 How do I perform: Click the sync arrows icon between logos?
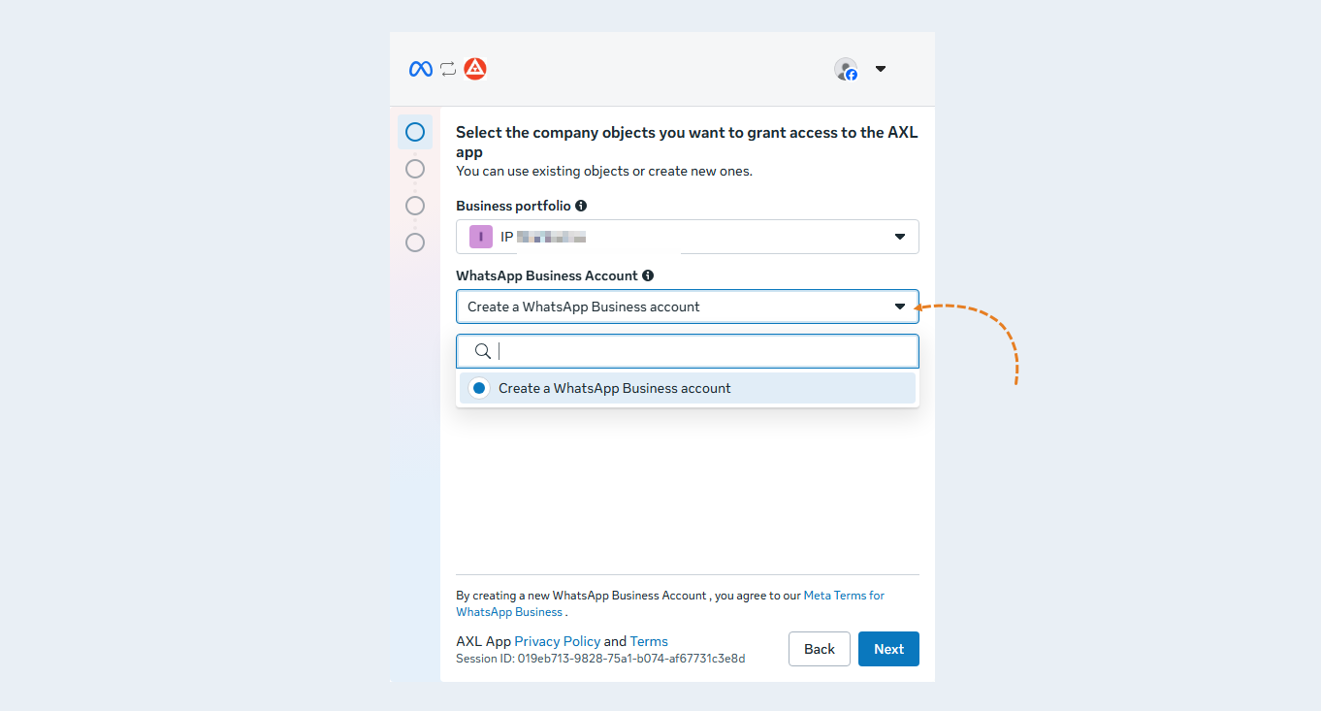tap(448, 69)
